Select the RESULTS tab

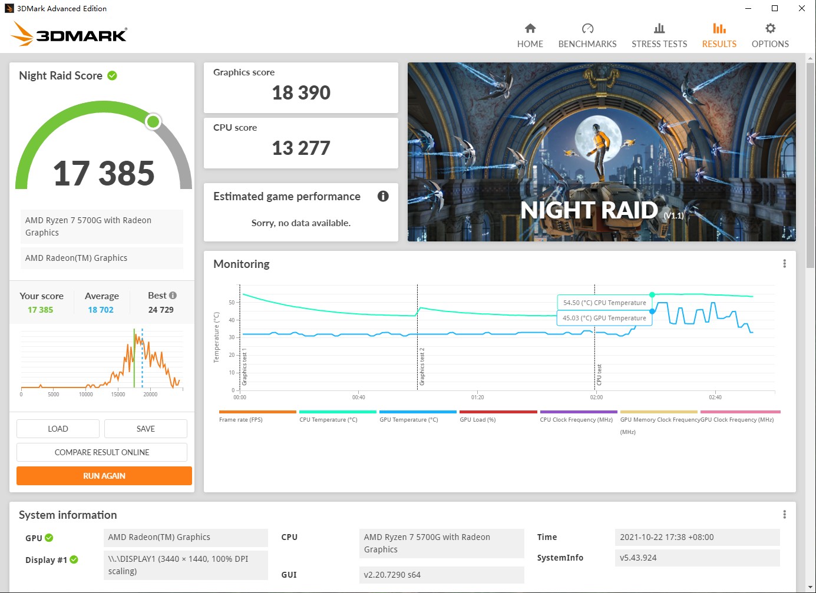click(719, 36)
